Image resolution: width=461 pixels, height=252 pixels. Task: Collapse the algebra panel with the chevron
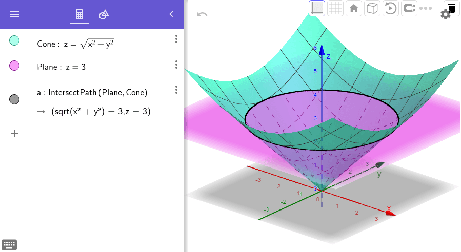tap(171, 14)
